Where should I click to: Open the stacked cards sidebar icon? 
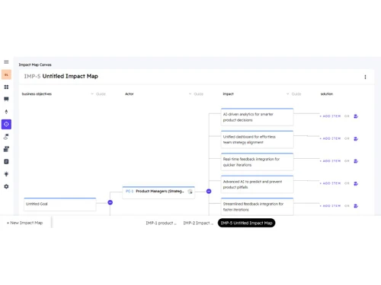pos(6,149)
